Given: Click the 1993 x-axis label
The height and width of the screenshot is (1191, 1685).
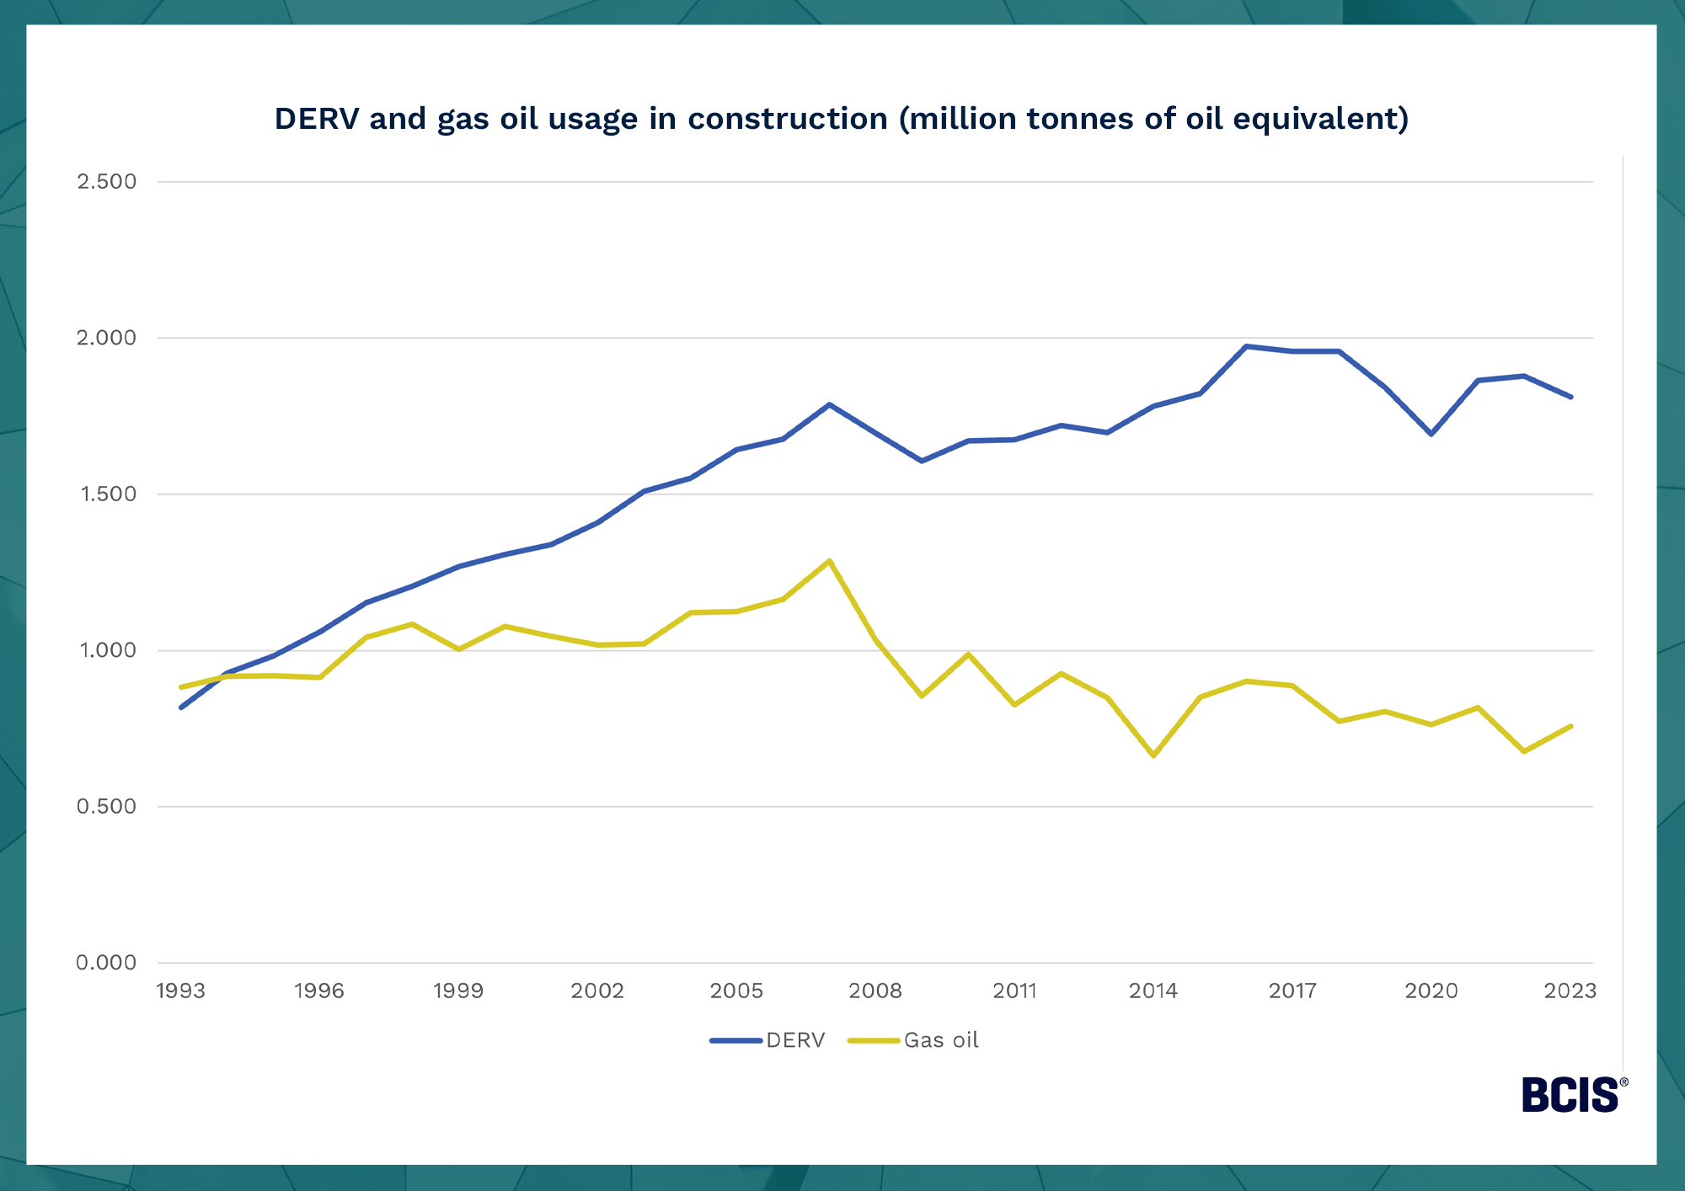Looking at the screenshot, I should 180,991.
